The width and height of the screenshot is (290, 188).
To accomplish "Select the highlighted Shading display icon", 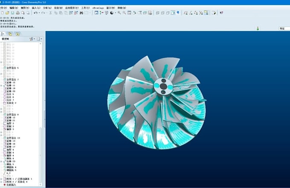I will (x=173, y=13).
